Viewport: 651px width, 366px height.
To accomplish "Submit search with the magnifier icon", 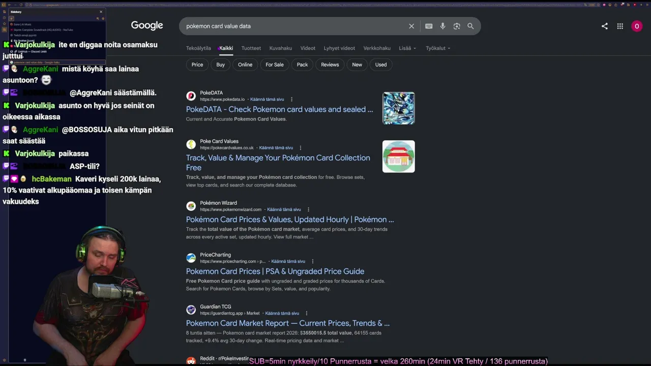I will (x=470, y=26).
